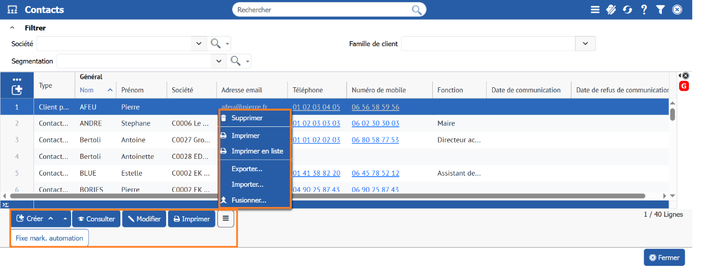The height and width of the screenshot is (268, 703).
Task: Click the add-row plus icon in the grid header
Action: (x=17, y=90)
